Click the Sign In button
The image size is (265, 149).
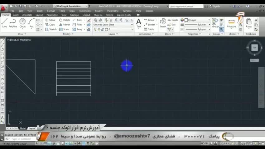(217, 6)
